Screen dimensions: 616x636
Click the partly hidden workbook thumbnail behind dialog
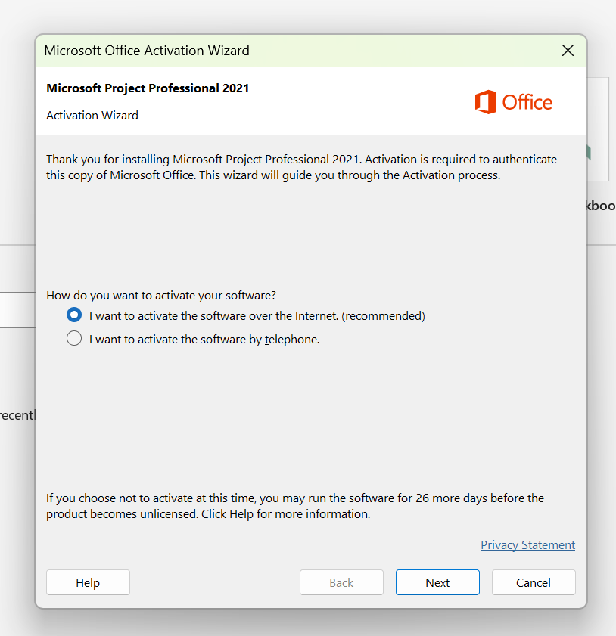click(x=598, y=129)
